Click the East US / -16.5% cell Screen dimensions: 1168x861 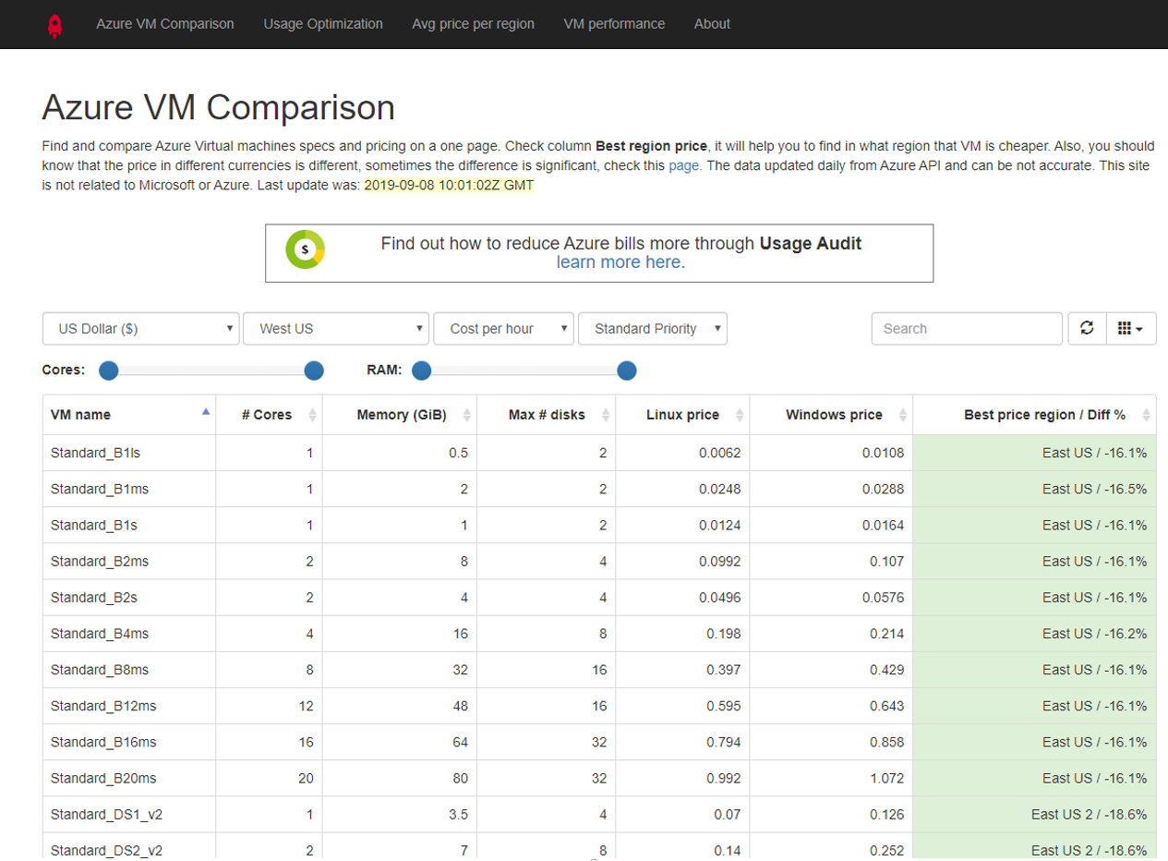pos(1034,489)
